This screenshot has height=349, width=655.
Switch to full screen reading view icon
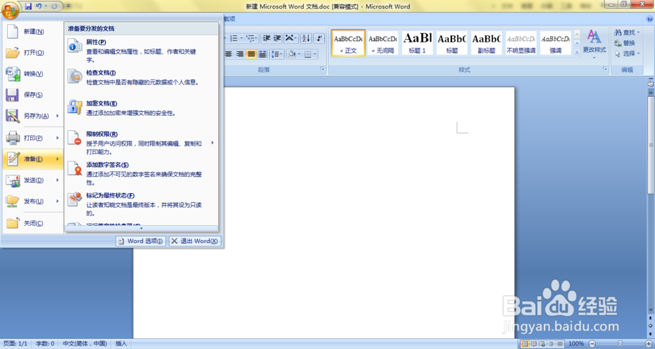click(x=534, y=344)
